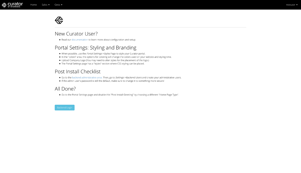Expand the Sales dropdown menu
Screen dimensions: 301x173
[46, 5]
